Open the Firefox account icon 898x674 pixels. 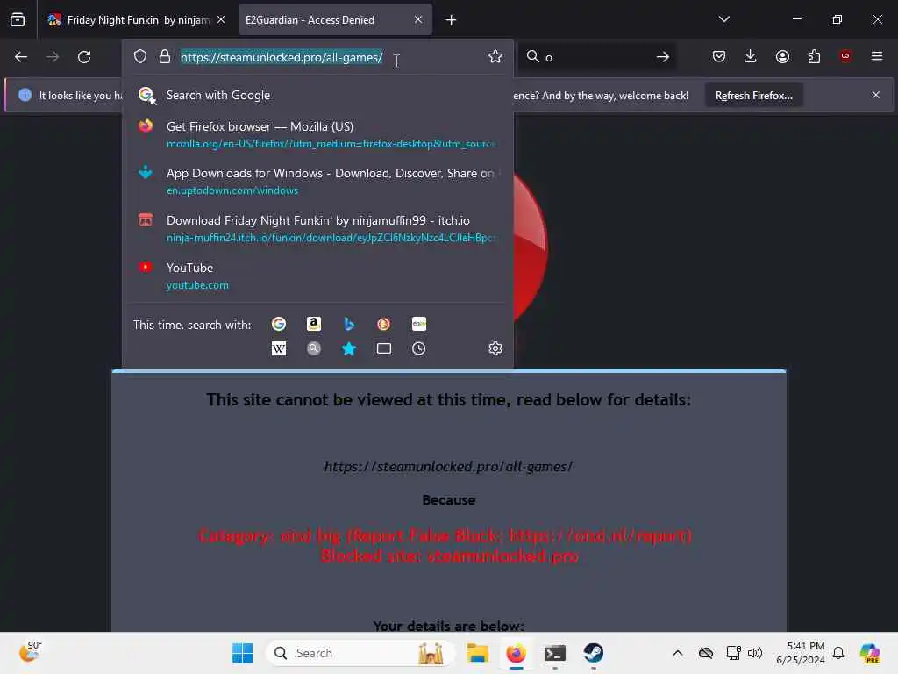click(x=782, y=56)
